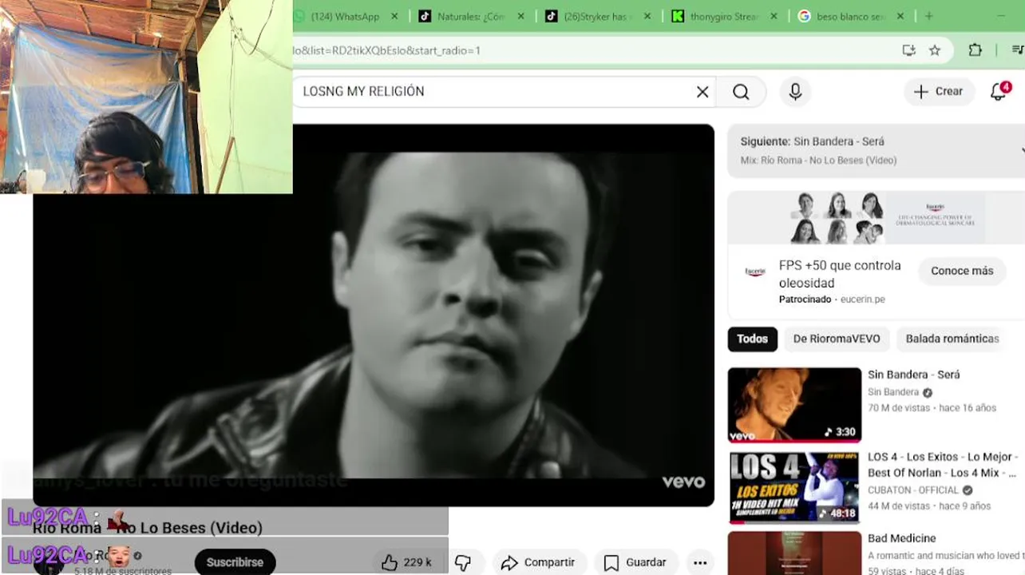Image resolution: width=1025 pixels, height=575 pixels.
Task: Switch to the WhatsApp browser tab
Action: pos(343,16)
